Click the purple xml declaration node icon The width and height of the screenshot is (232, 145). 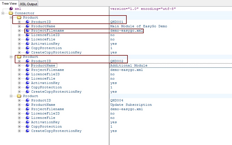(x=11, y=9)
